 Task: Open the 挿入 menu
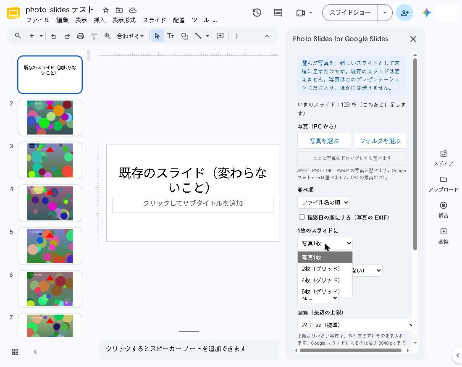tap(99, 20)
